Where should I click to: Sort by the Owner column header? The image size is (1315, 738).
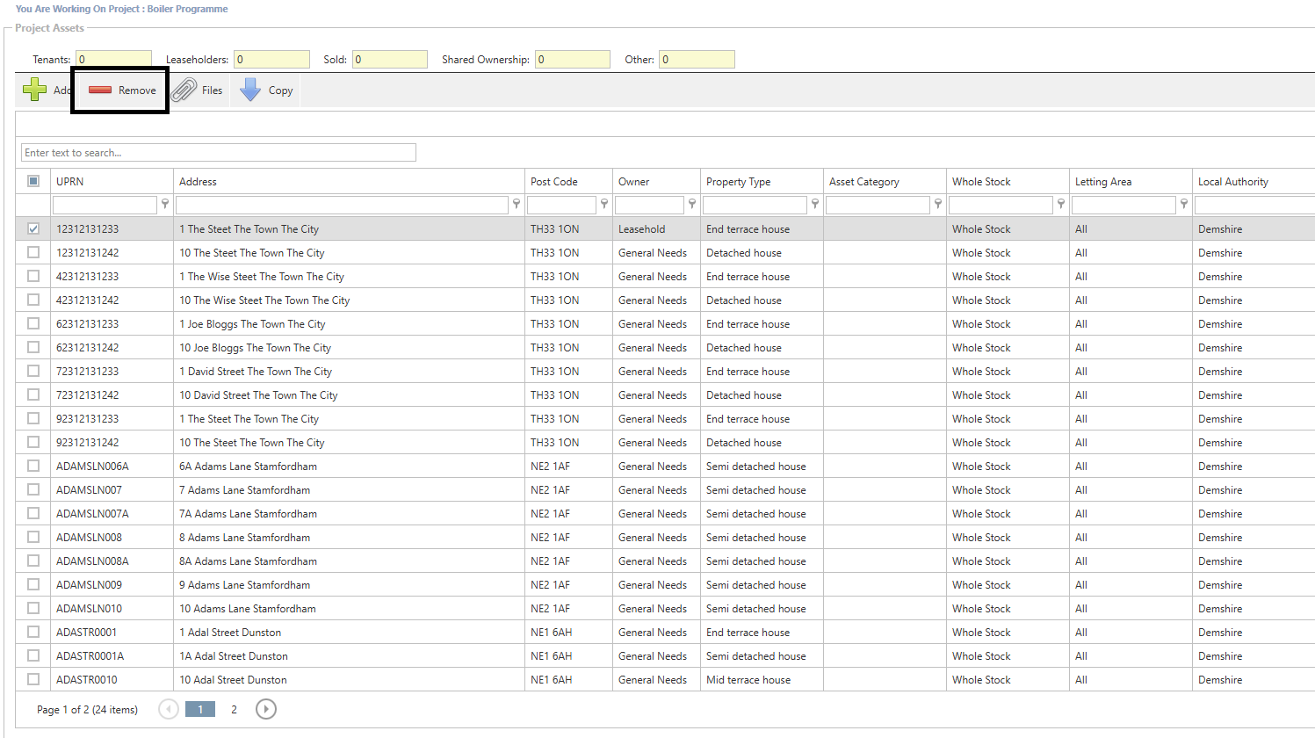pyautogui.click(x=633, y=182)
